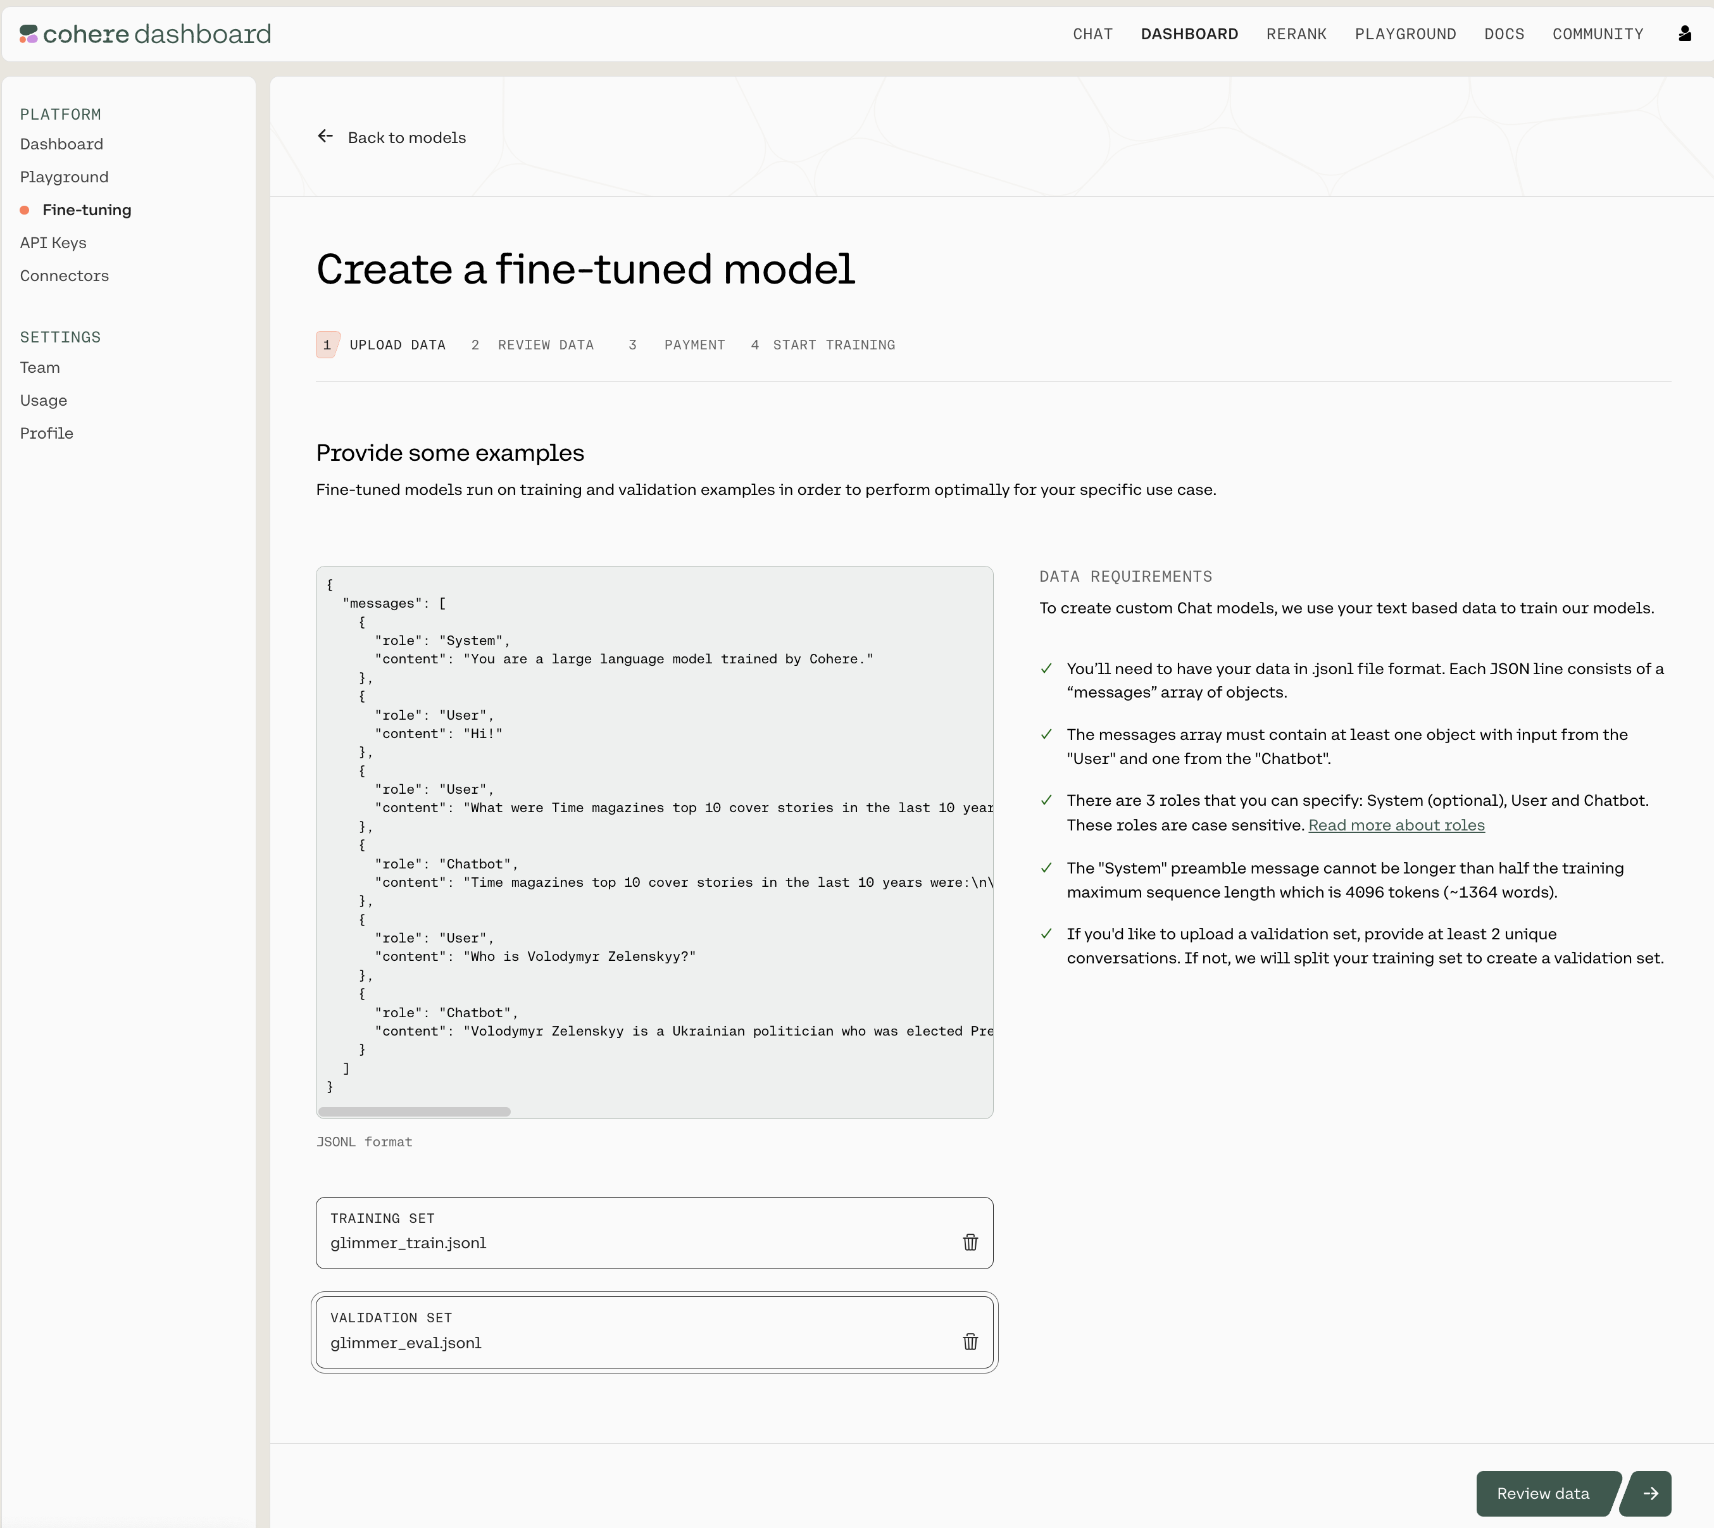The height and width of the screenshot is (1528, 1714).
Task: Open the Read more about roles link
Action: (x=1396, y=825)
